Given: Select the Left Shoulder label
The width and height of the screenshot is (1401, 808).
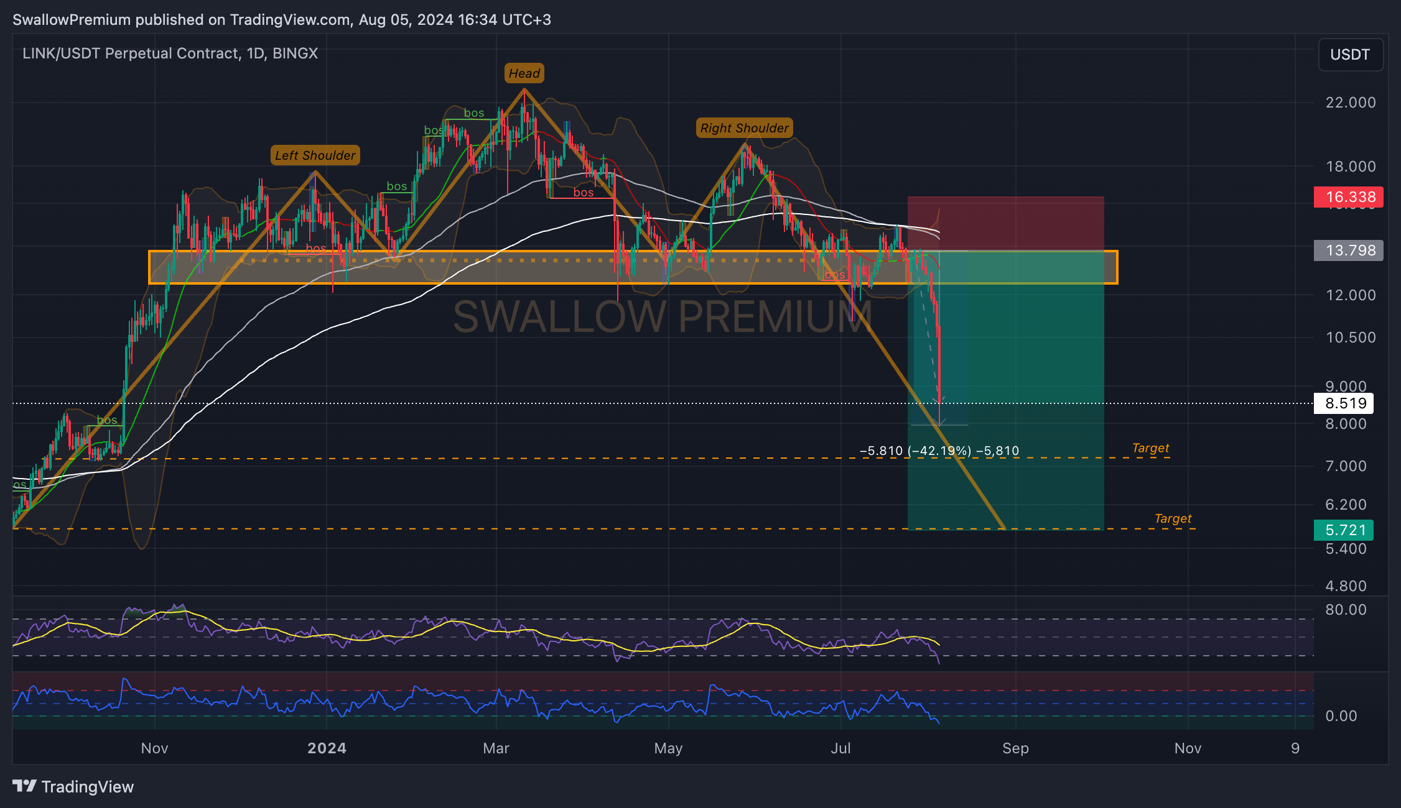Looking at the screenshot, I should (315, 155).
